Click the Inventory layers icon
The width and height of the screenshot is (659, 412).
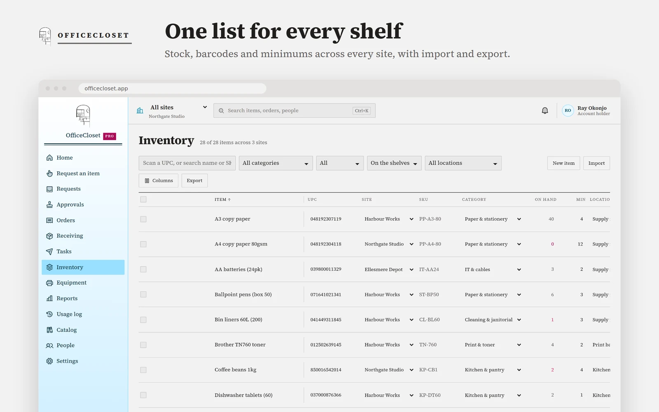49,267
